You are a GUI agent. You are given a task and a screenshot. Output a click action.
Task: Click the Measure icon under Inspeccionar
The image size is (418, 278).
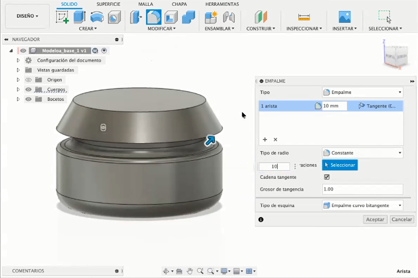[304, 17]
